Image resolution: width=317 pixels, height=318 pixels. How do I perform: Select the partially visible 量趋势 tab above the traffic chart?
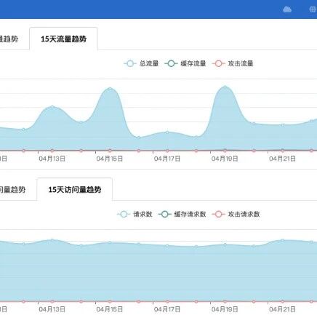(9, 39)
